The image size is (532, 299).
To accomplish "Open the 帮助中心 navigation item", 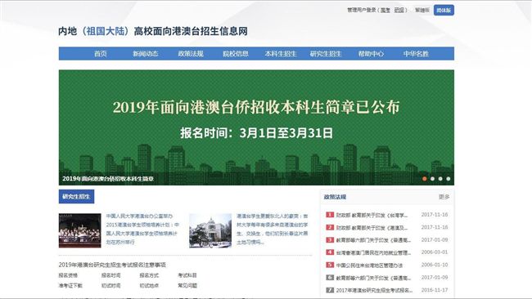I will [371, 53].
